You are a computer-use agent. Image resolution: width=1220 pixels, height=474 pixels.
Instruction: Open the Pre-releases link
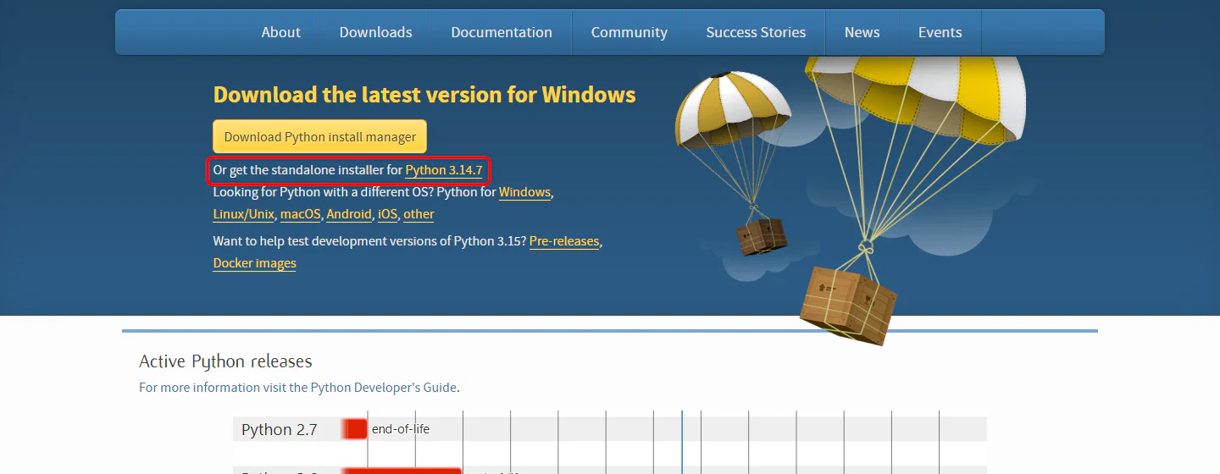[x=564, y=241]
